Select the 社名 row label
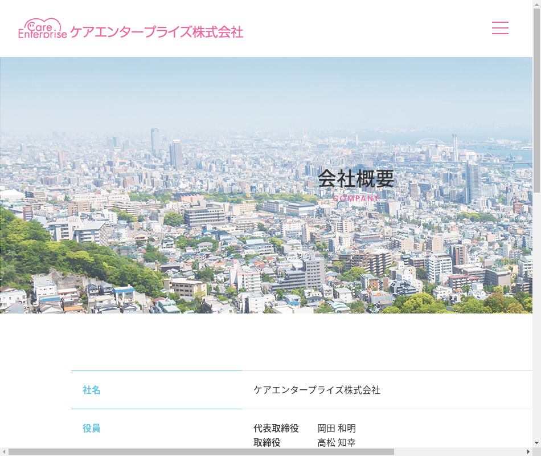Screen dimensions: 541x456 coord(92,390)
